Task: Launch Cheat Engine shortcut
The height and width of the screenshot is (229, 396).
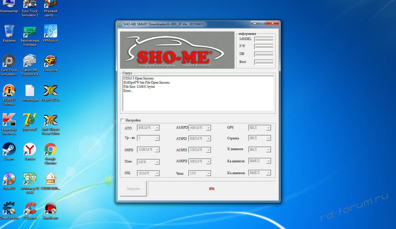Action: click(9, 211)
